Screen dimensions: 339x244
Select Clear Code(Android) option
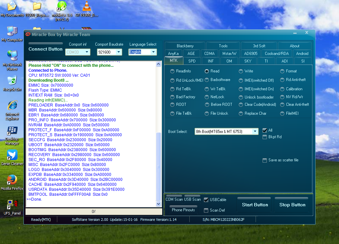coord(257,104)
